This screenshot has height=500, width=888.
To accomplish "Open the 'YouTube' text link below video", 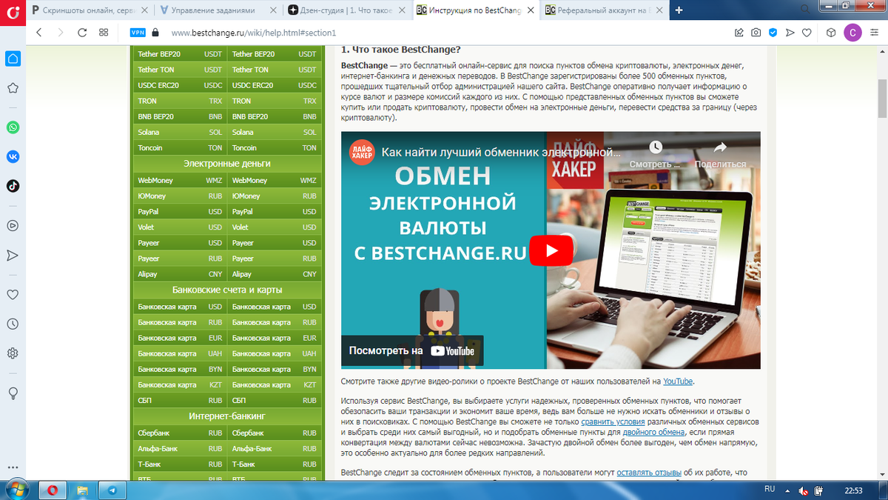I will 678,381.
